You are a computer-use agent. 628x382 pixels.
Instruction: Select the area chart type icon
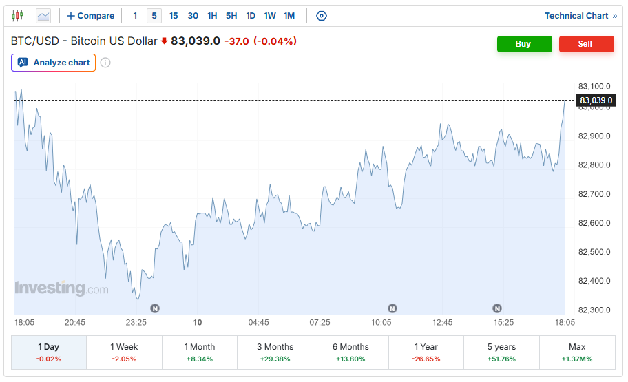[x=43, y=16]
